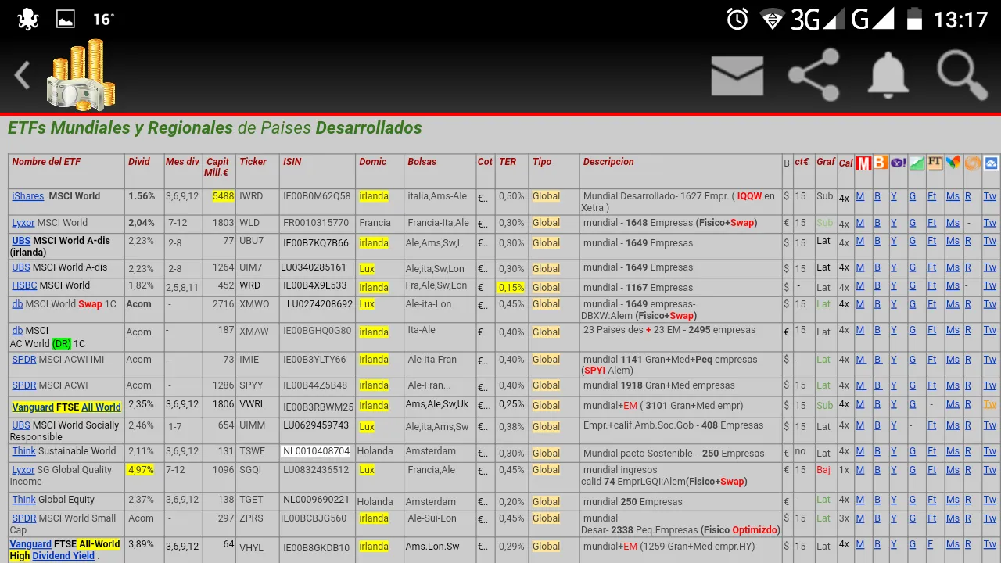
Task: Open the magnifying glass search
Action: tap(963, 75)
